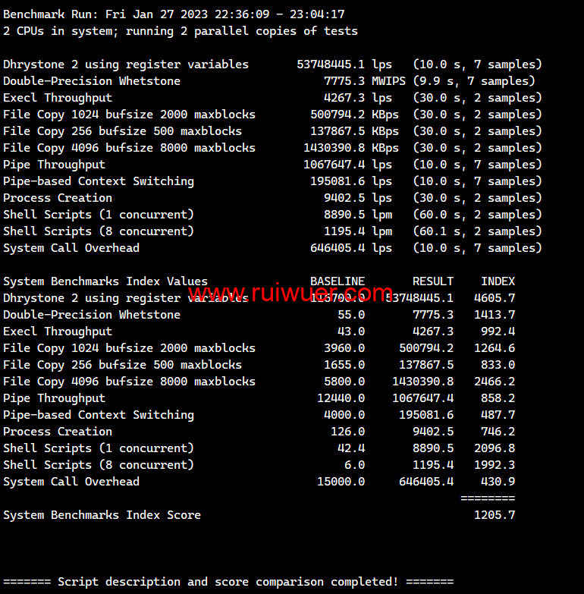Screen dimensions: 584x594
Task: Click the Dhrystone index value 4605.7
Action: tap(495, 298)
